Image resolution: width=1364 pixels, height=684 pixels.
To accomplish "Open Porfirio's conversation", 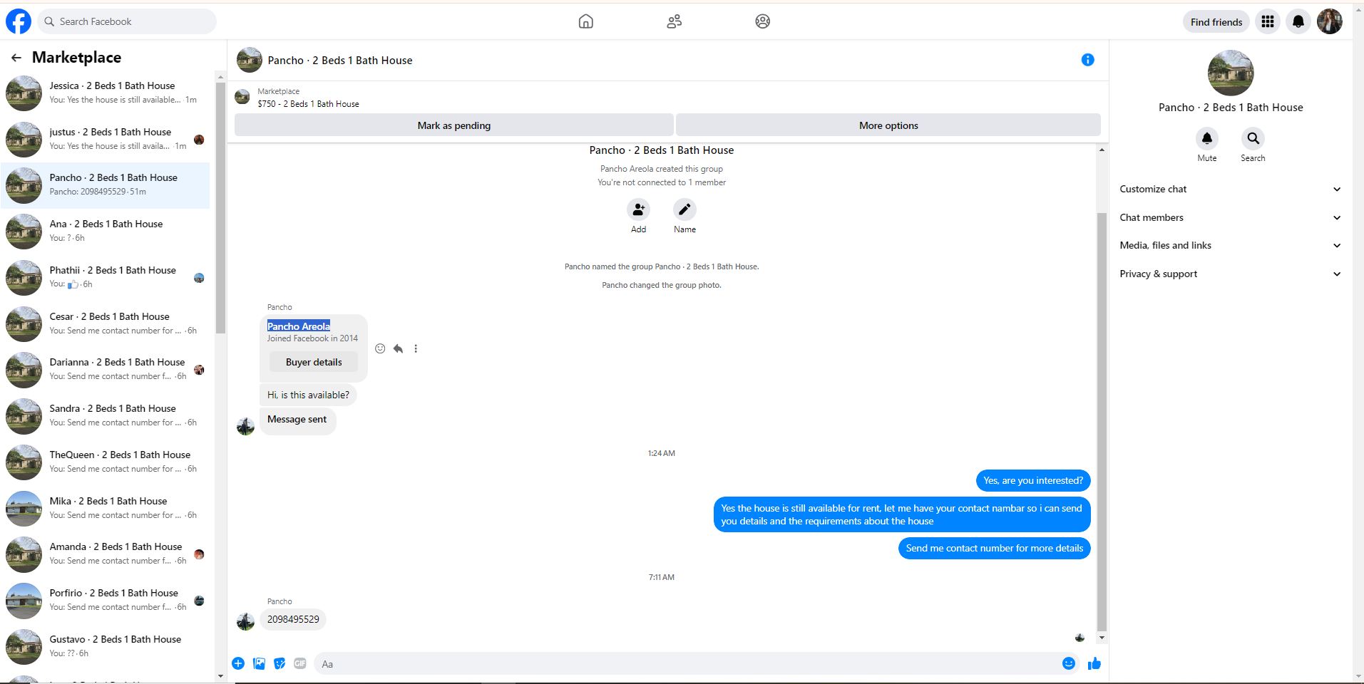I will [x=107, y=600].
